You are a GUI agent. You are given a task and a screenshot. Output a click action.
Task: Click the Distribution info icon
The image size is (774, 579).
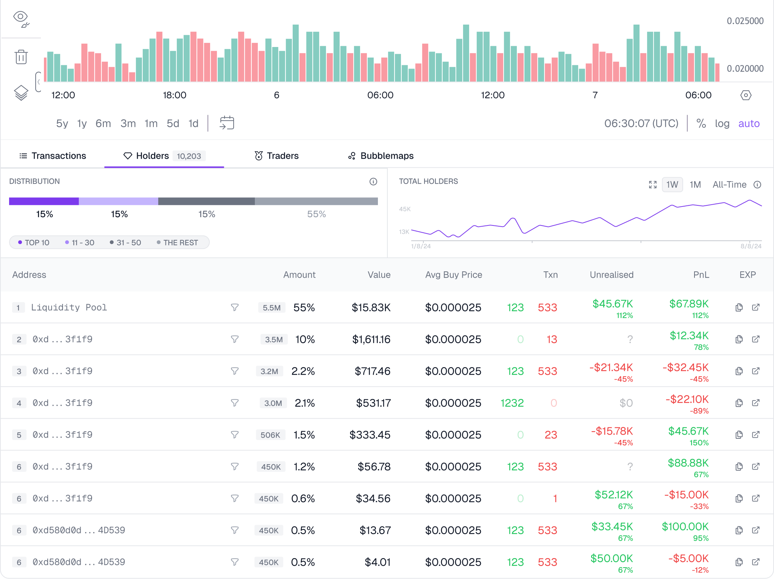tap(373, 182)
